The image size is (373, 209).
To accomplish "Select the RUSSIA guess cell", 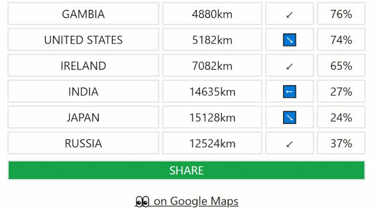I will pyautogui.click(x=83, y=143).
